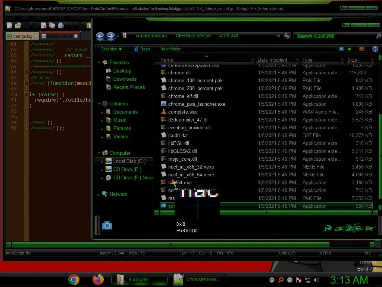The height and width of the screenshot is (287, 382).
Task: Collapse the Favorites tree group
Action: [99, 62]
